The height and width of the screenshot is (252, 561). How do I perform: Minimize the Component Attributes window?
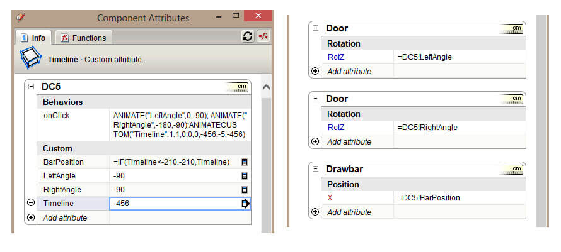218,16
